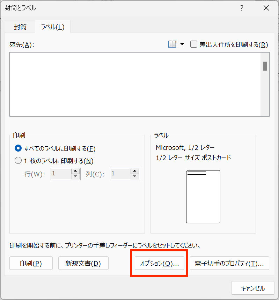The image size is (279, 300).
Task: Increase the 行(W) spinner value
Action: [75, 171]
